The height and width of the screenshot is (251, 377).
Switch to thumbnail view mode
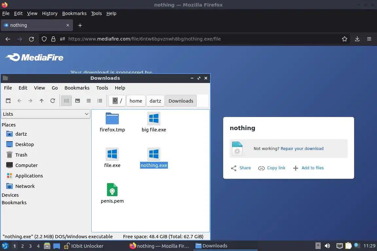tap(78, 101)
